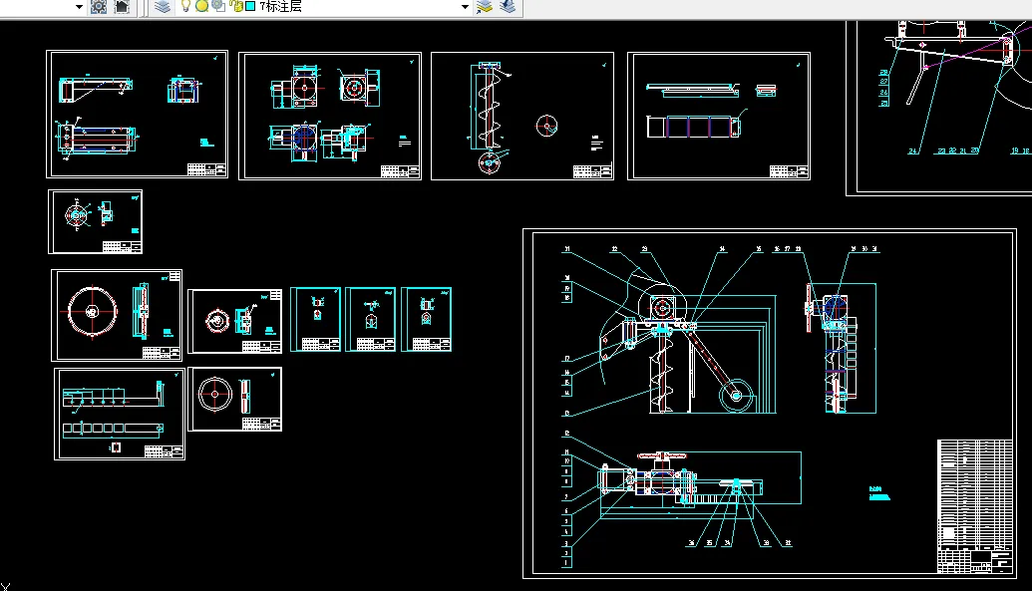
Task: Click the small flange drawing sheet under the bracket sheet
Action: tap(95, 222)
